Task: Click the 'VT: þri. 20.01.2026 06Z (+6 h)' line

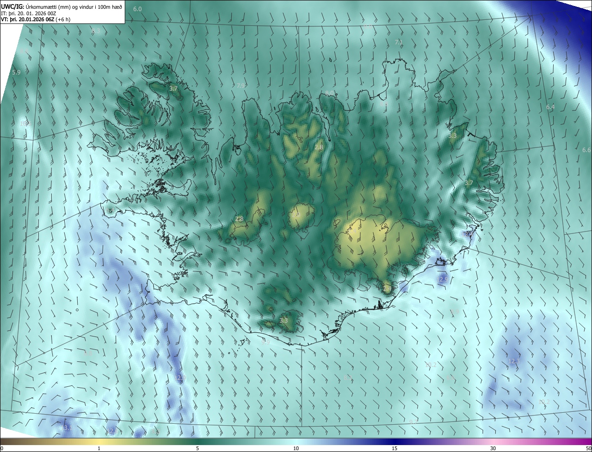Action: tap(36, 19)
